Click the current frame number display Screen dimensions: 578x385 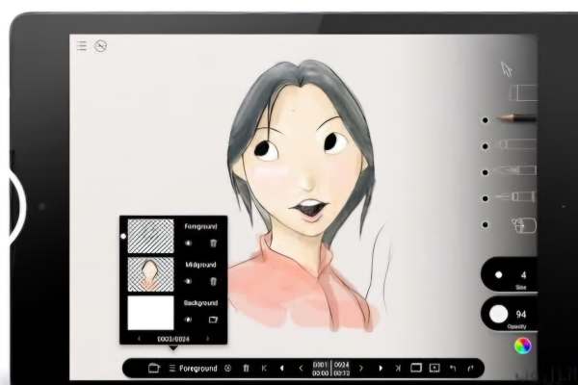pos(321,365)
